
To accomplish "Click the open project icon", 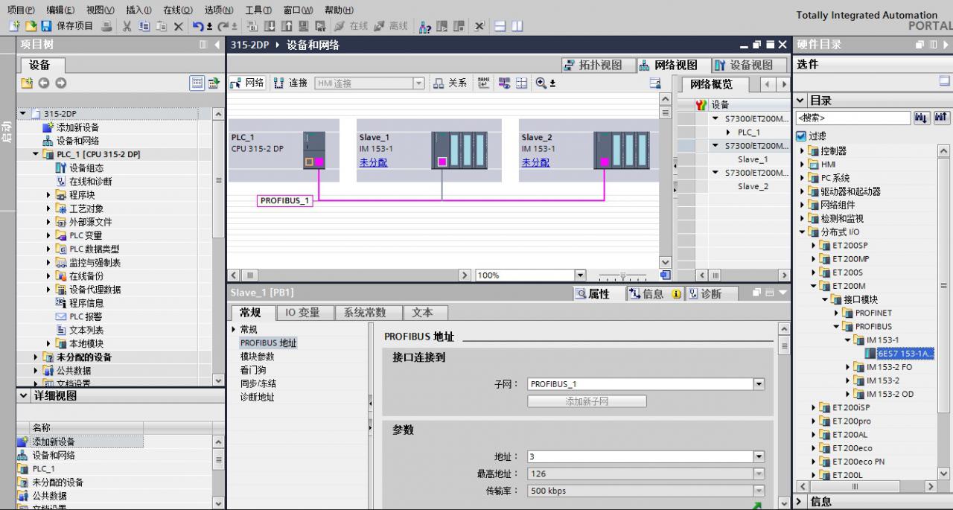I will (x=31, y=26).
